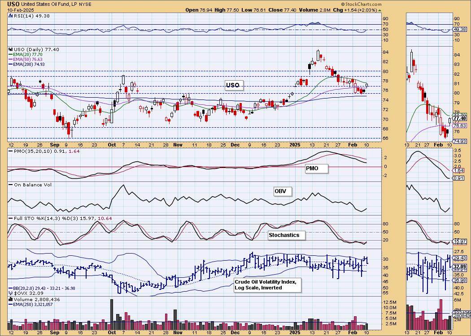Click the "3.5" axis label on the zoomed PMO panel
This screenshot has height=336, width=471.
coord(458,150)
